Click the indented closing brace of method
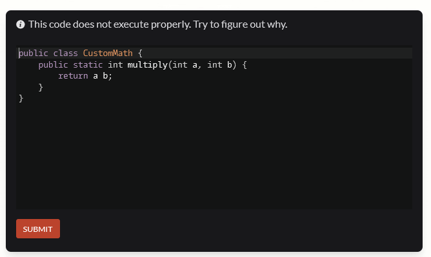431x257 pixels. [41, 87]
